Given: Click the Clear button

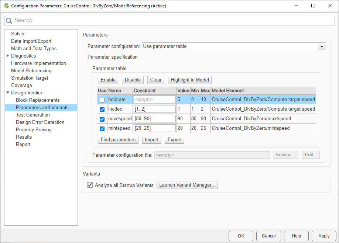Looking at the screenshot, I should (156, 80).
